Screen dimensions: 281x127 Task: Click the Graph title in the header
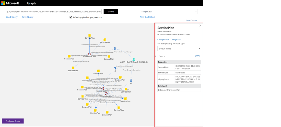(31, 3)
